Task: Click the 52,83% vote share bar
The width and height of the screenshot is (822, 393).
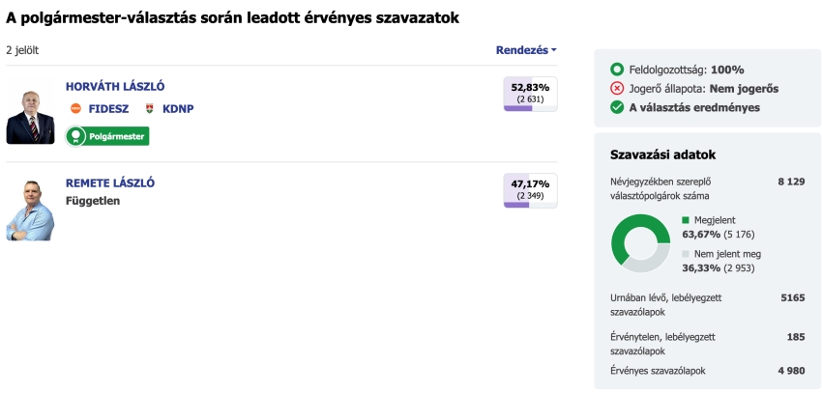Action: point(530,94)
